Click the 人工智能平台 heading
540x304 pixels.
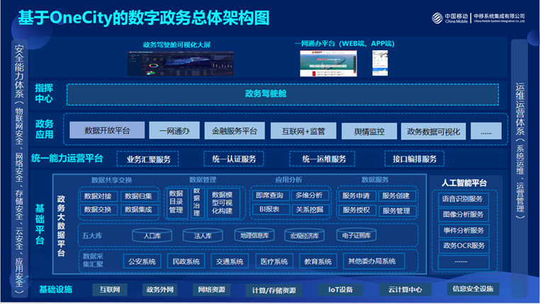464,182
